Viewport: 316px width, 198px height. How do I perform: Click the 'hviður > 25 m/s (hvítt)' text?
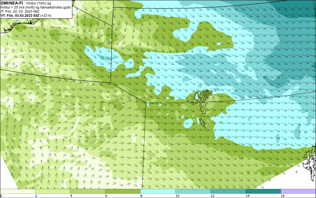17,7
